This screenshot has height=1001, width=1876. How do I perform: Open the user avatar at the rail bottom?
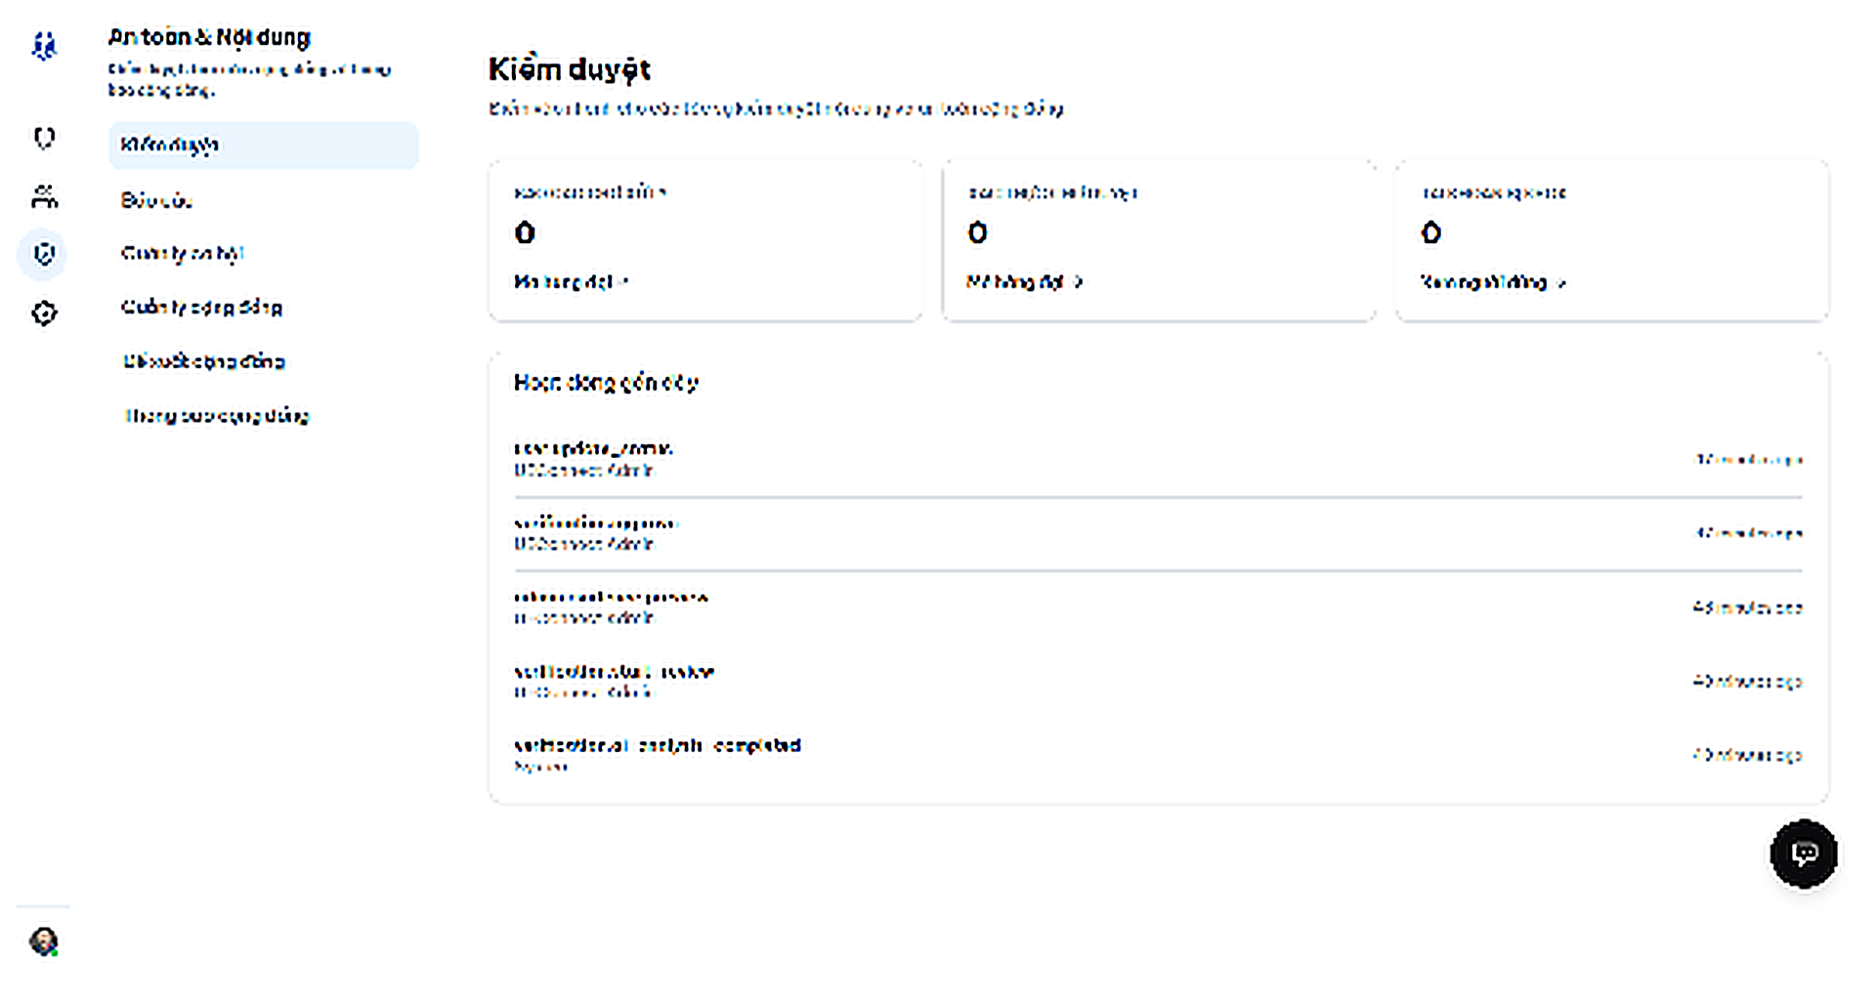click(x=44, y=941)
